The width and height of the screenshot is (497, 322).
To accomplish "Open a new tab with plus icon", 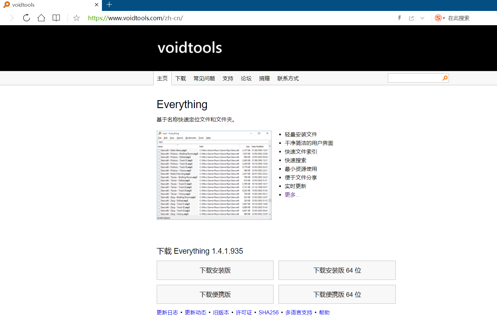I will 109,5.
